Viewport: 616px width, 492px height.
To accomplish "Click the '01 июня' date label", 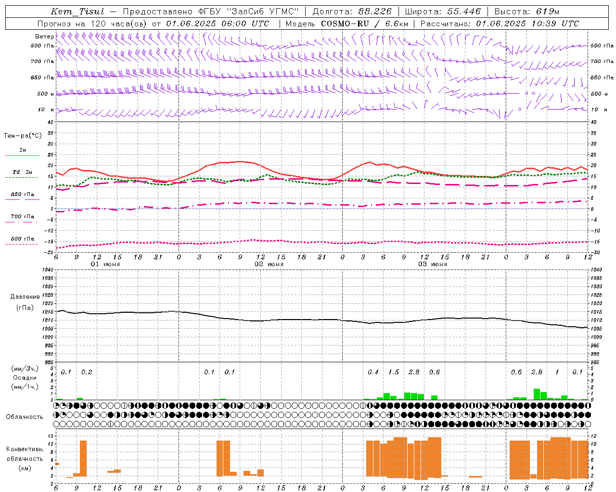I will [105, 264].
